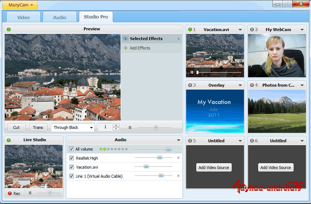This screenshot has height=204, width=311.
Task: Switch to the Audio tab
Action: point(59,17)
